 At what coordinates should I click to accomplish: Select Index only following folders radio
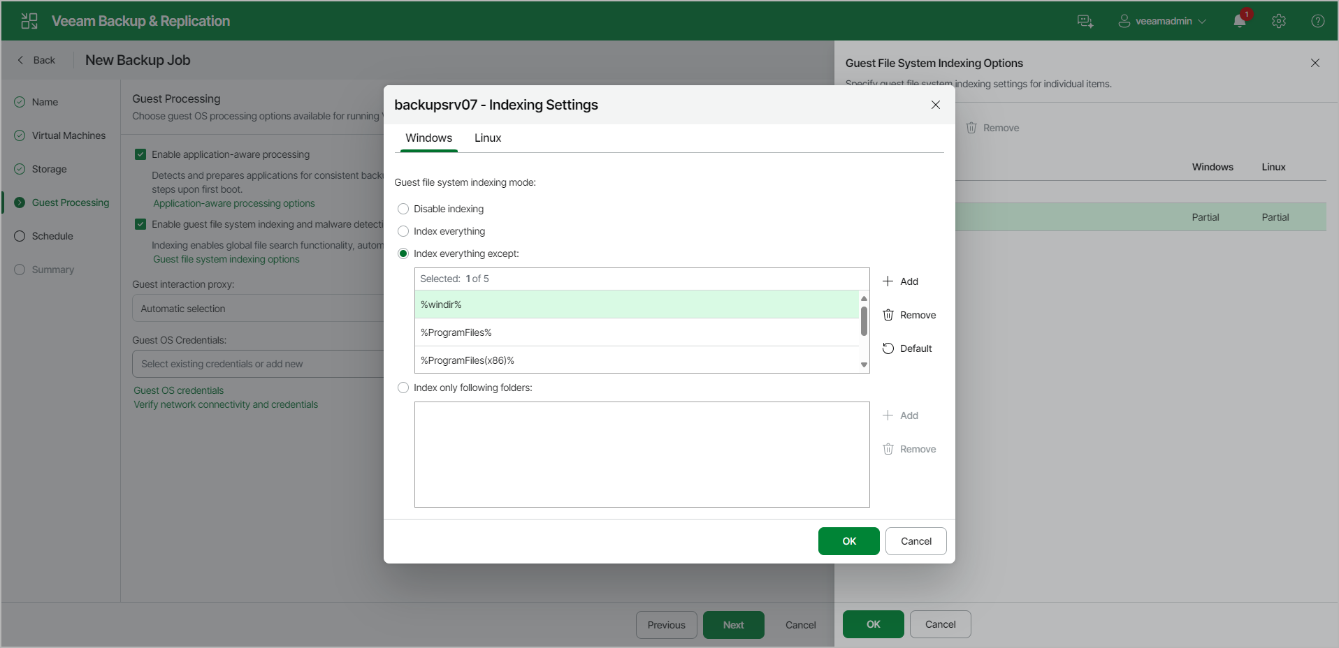pos(403,388)
